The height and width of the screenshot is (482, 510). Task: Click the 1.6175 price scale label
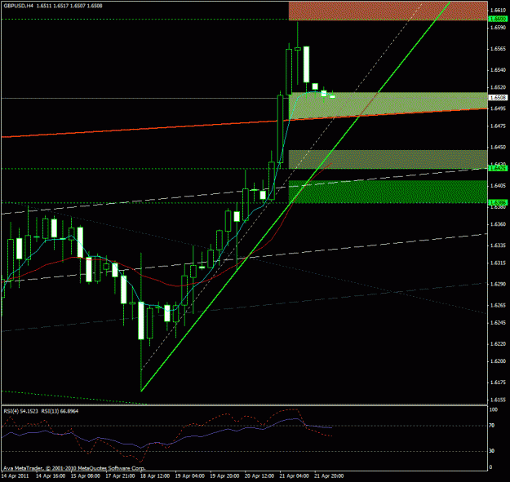tap(498, 383)
